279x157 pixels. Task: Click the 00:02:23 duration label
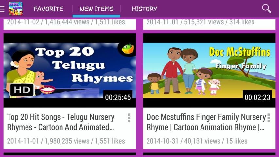point(257,97)
